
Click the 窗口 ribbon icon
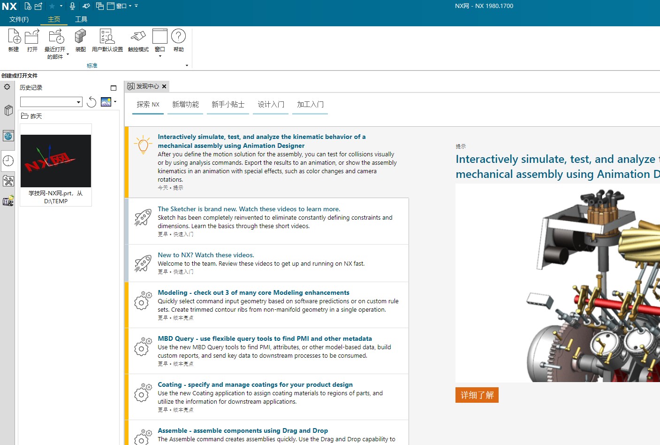160,37
